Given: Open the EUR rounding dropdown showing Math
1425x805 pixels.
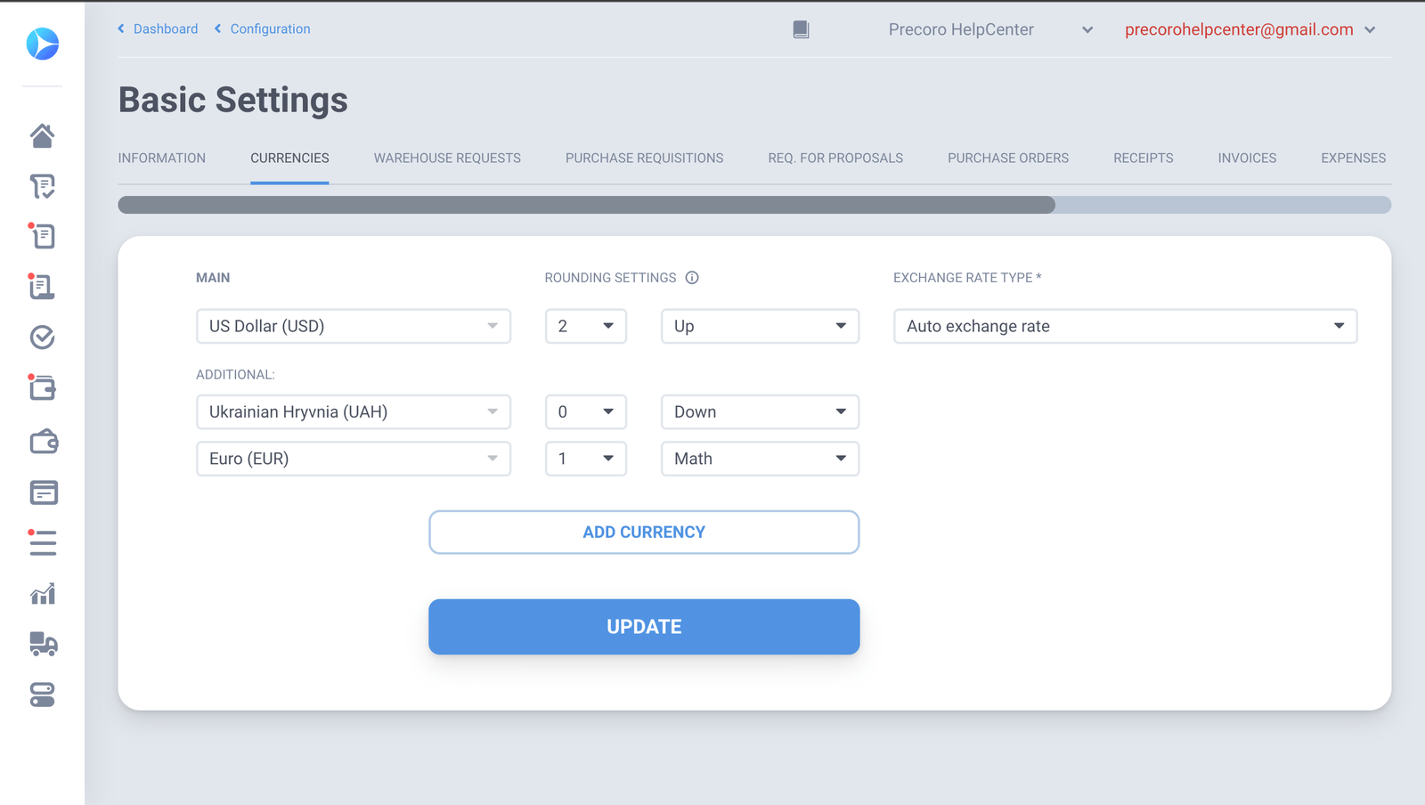Looking at the screenshot, I should [760, 459].
